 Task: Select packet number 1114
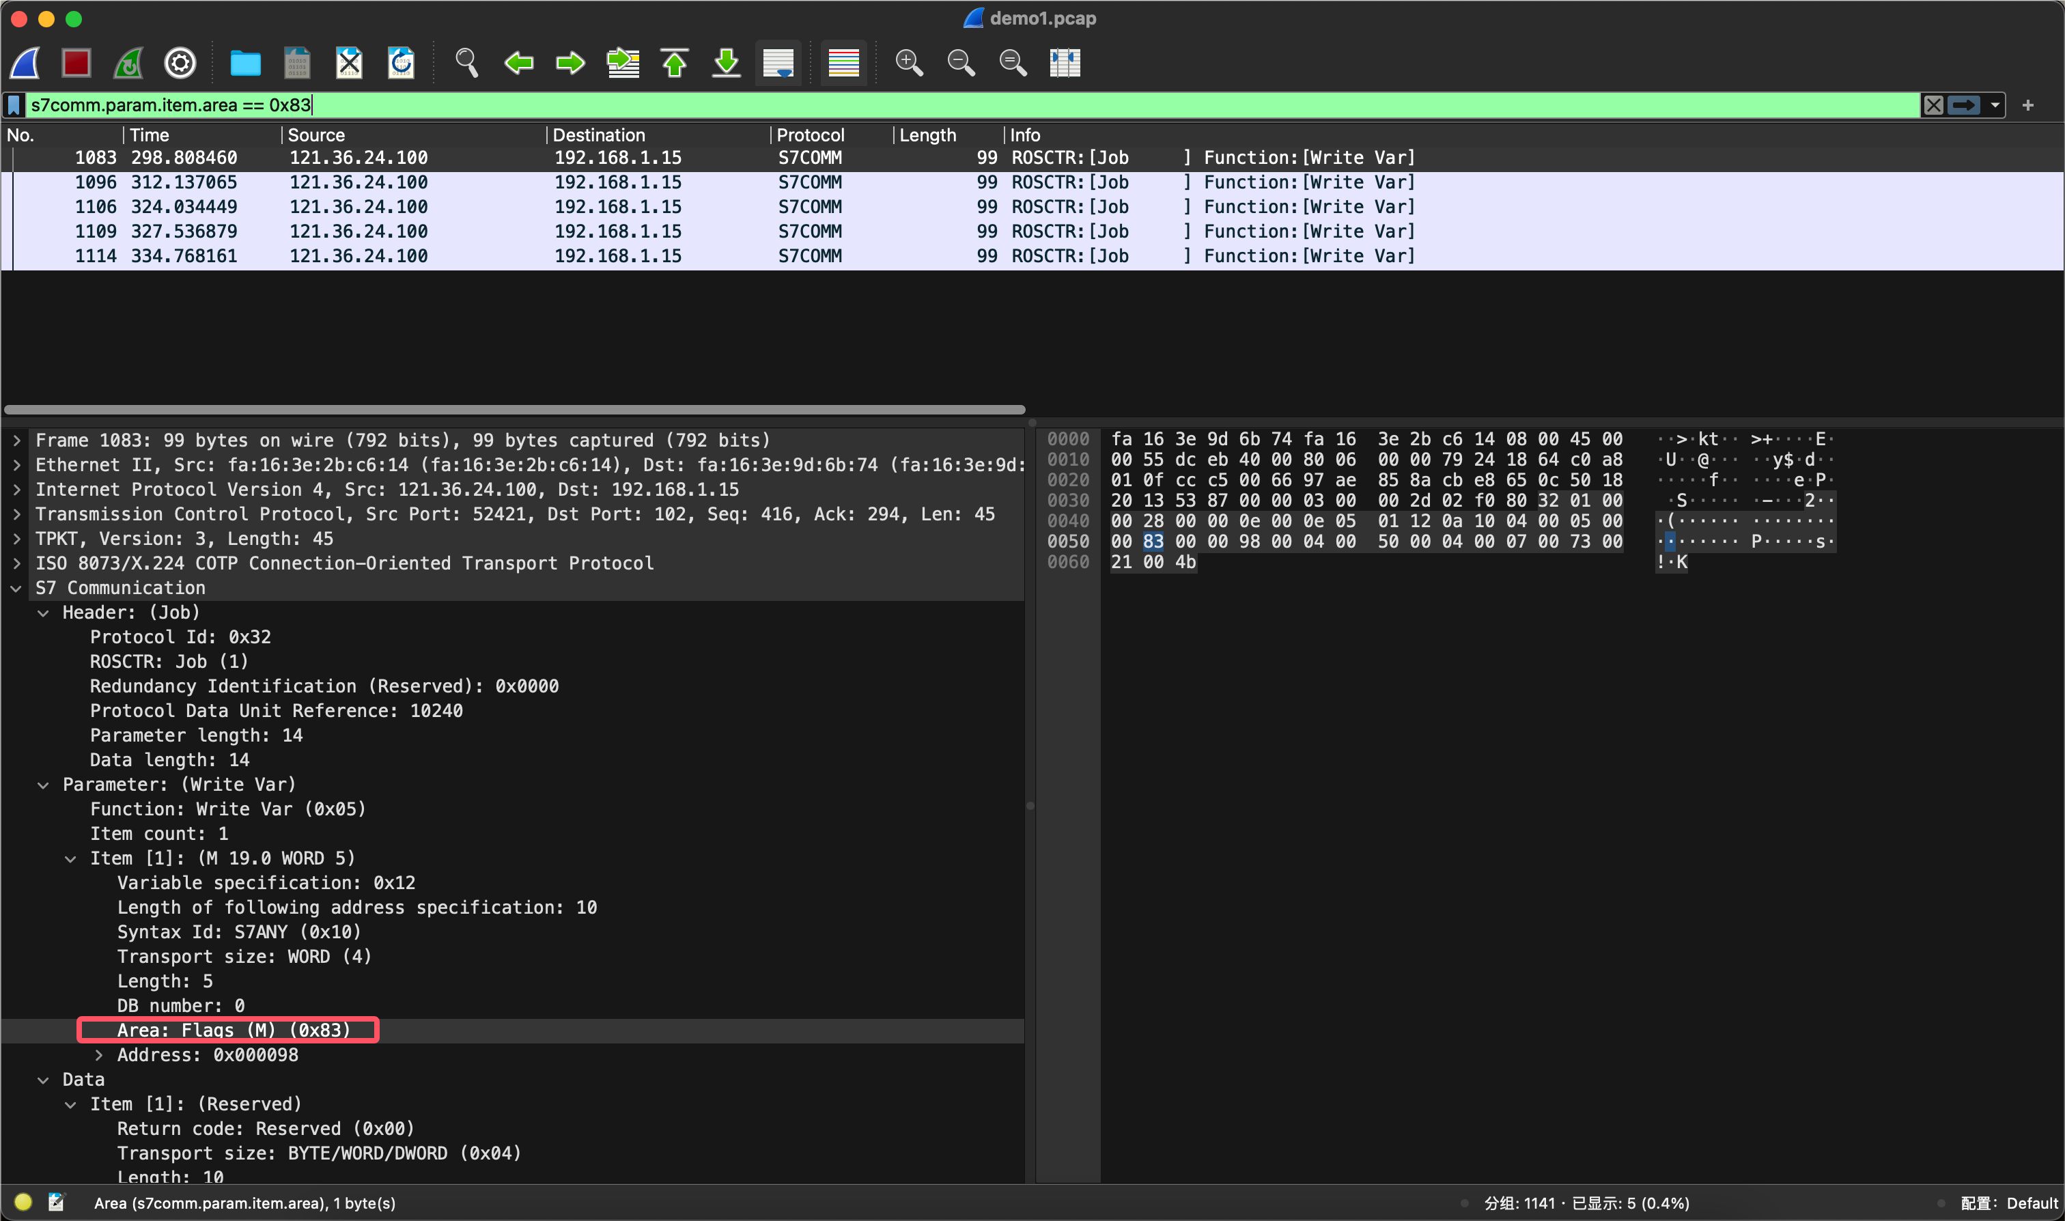(x=1032, y=257)
